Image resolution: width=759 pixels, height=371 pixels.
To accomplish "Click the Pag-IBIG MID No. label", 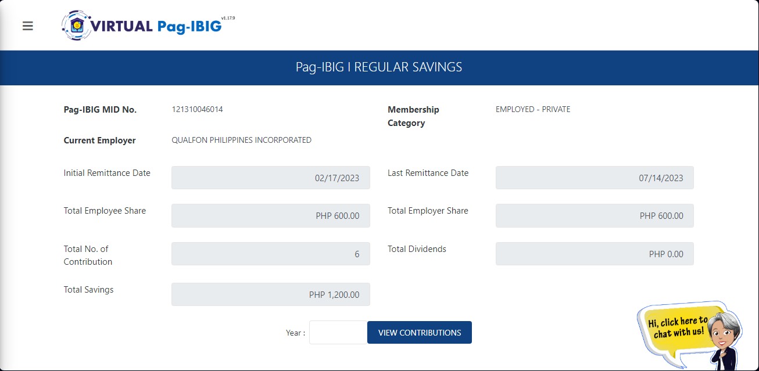I will (x=100, y=109).
